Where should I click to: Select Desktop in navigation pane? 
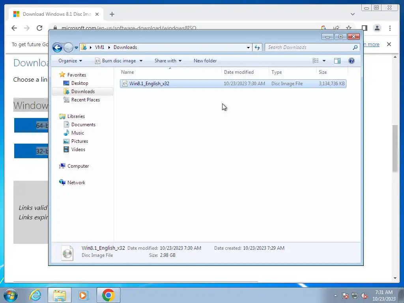pos(80,83)
